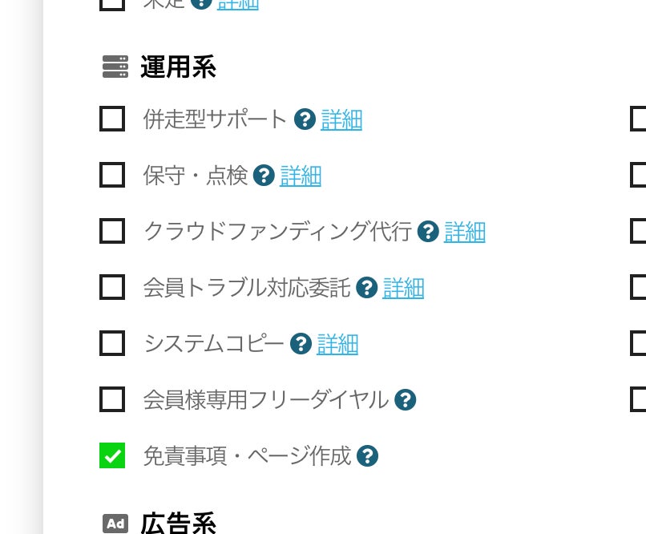This screenshot has width=646, height=534.
Task: Open 詳細 link for 併走型サポート
Action: coord(341,119)
